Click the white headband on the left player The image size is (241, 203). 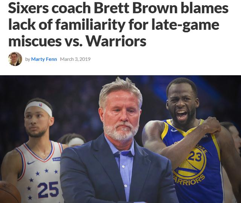coord(38,108)
